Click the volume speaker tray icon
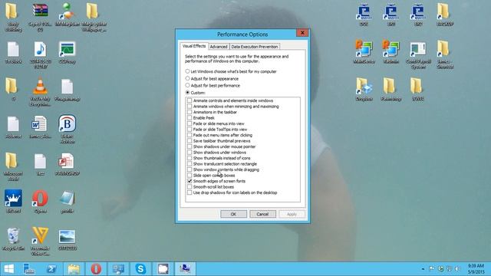Viewport: 491px width, 276px height. 457,269
